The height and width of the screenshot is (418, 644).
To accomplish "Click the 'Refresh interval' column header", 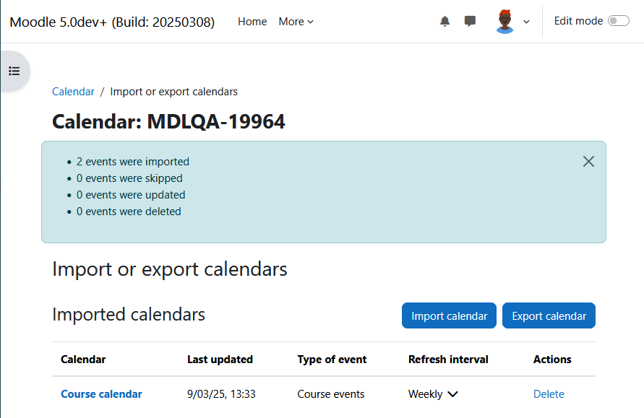I will pos(448,360).
